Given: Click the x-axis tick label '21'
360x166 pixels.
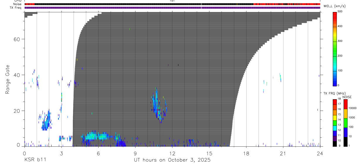Looking at the screenshot, I should pyautogui.click(x=283, y=153).
